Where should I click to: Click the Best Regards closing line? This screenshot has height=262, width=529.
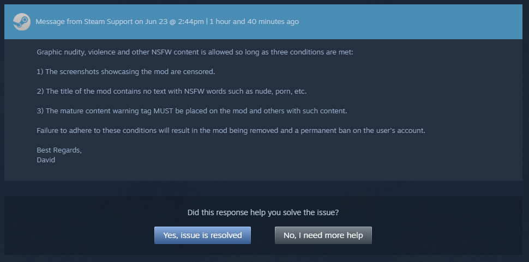59,150
